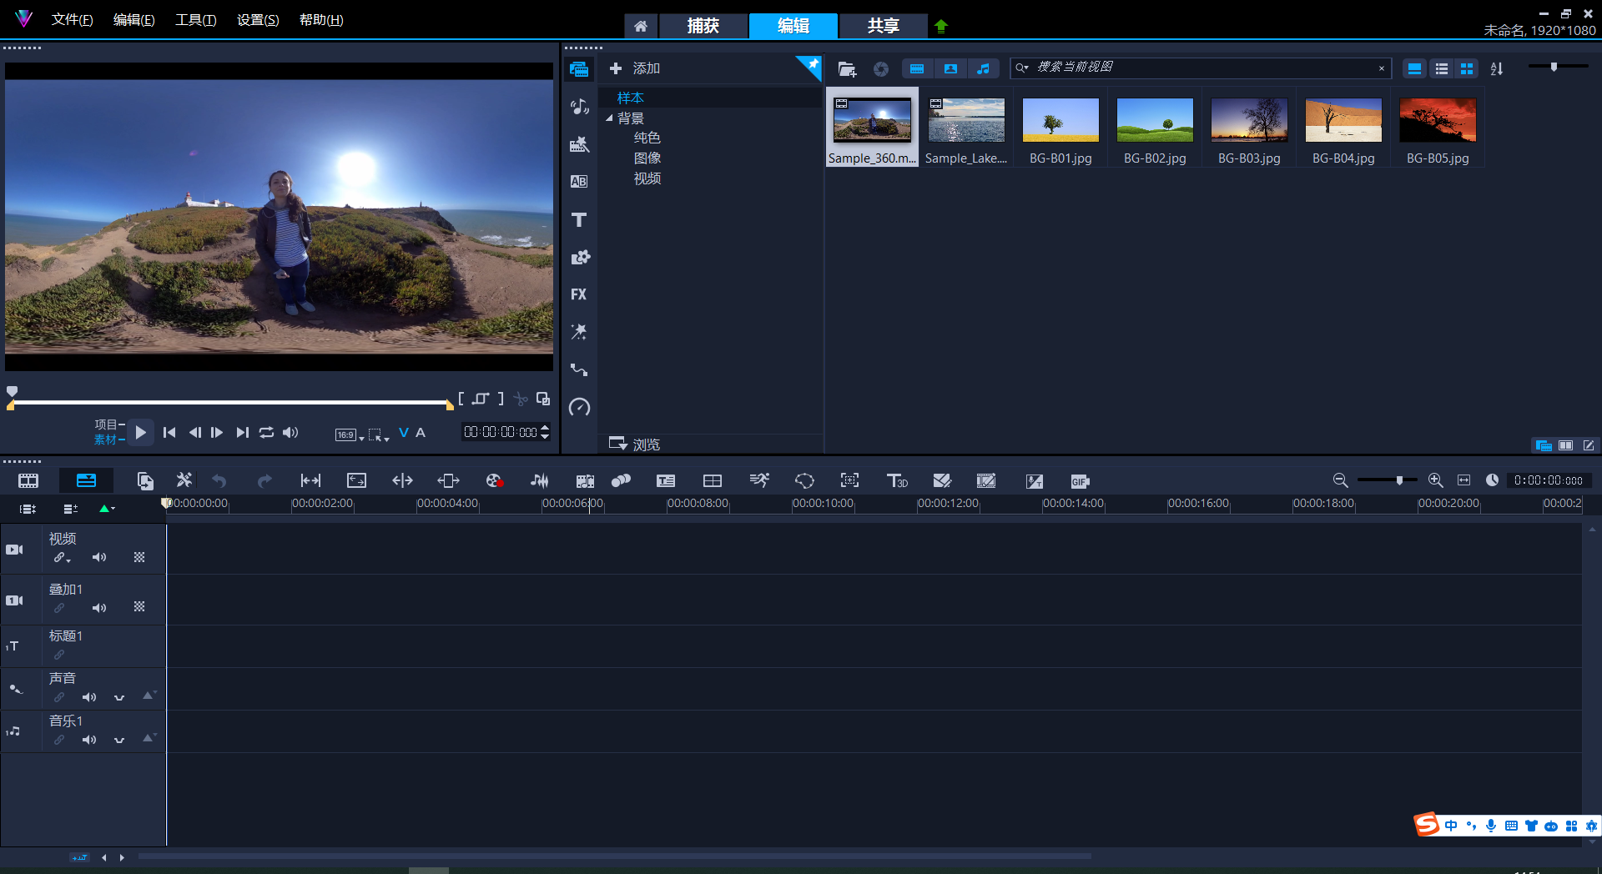Open the Sound library panel icon
Viewport: 1602px width, 874px height.
pos(579,107)
